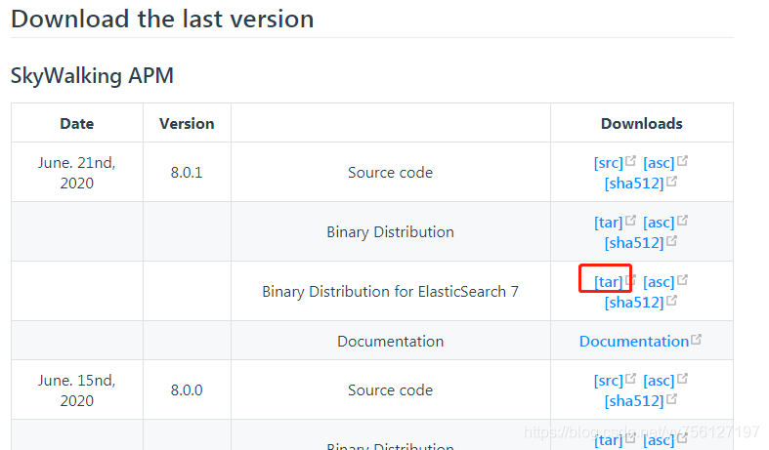Viewport: 769px width, 450px height.
Task: Select the '8.0.0' version cell
Action: pos(187,390)
